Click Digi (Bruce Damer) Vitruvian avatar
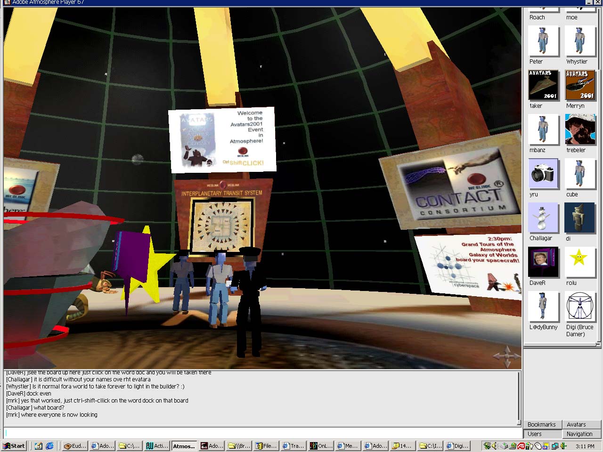This screenshot has height=452, width=603. [580, 307]
